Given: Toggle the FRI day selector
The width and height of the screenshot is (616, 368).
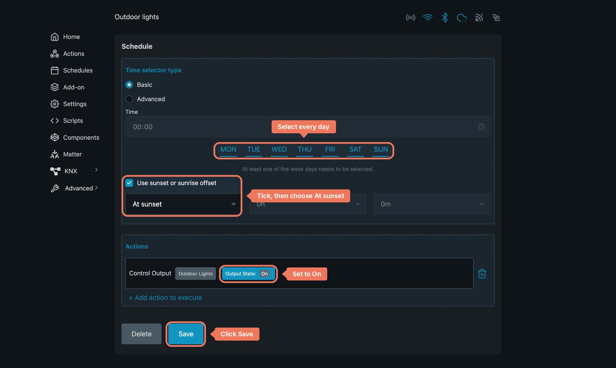Looking at the screenshot, I should 330,150.
